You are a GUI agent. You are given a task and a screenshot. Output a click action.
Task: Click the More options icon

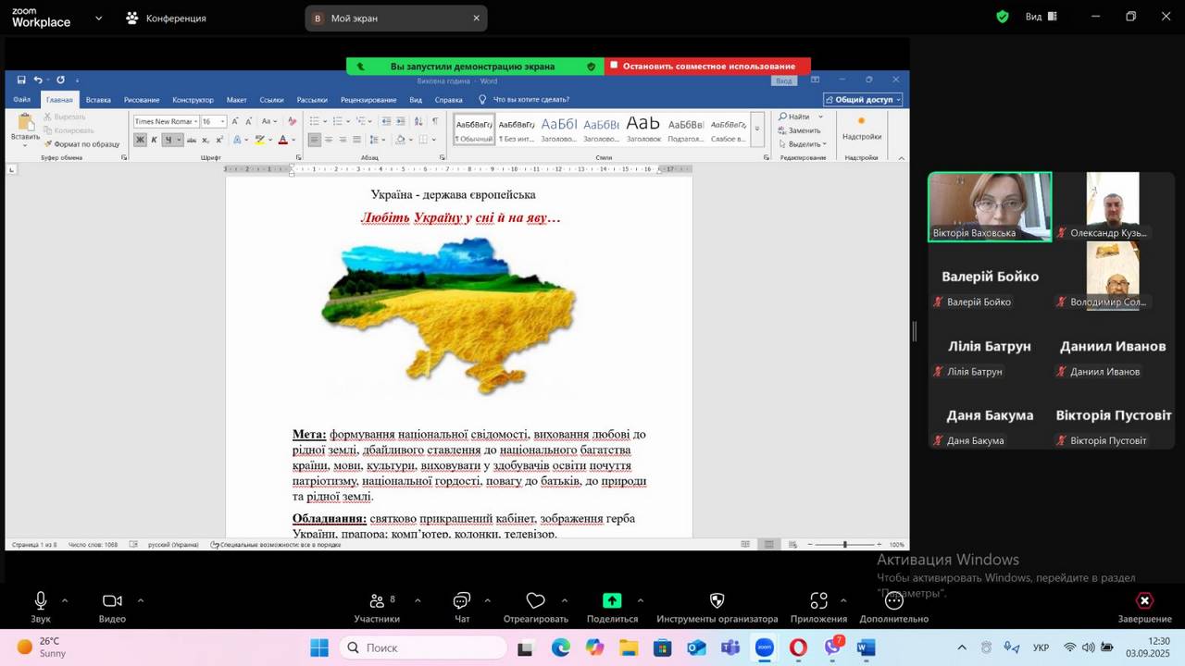[x=893, y=601]
